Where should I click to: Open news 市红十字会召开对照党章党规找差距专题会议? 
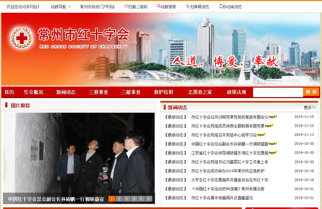click(x=230, y=117)
